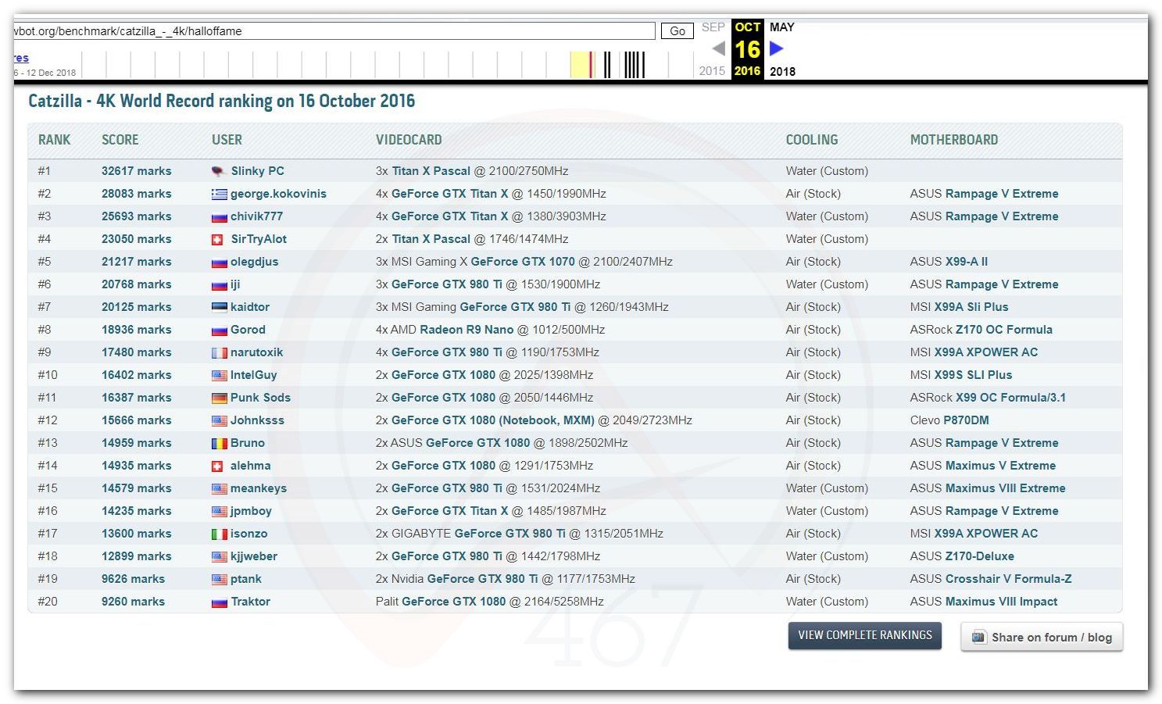The width and height of the screenshot is (1162, 704).
Task: Focus the Wayback Machine URL field
Action: pyautogui.click(x=334, y=31)
